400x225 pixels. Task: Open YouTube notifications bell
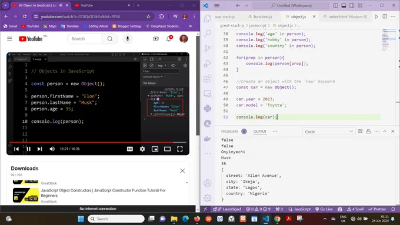pyautogui.click(x=169, y=39)
